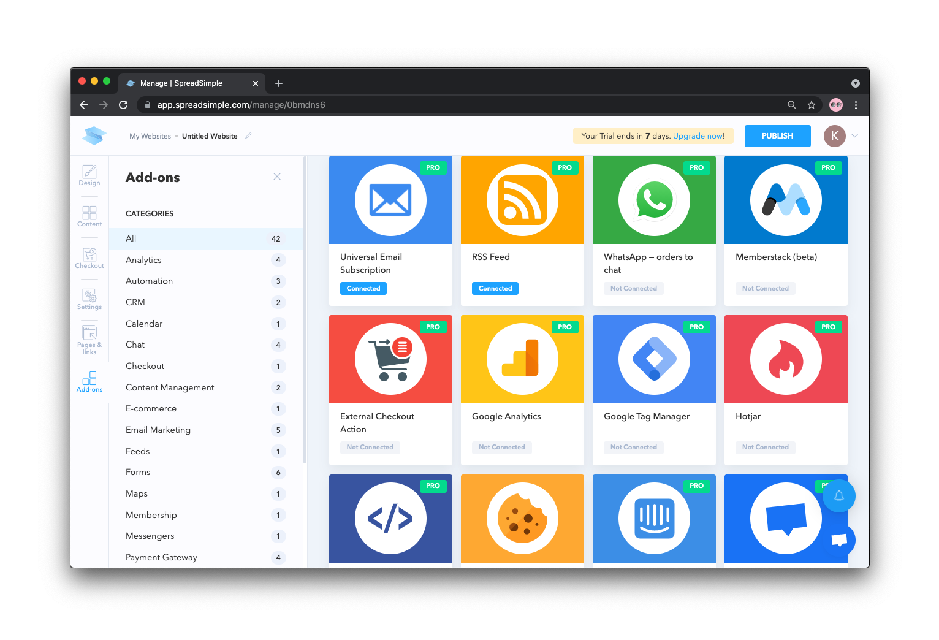Bookmark page with star icon
This screenshot has height=640, width=939.
812,105
